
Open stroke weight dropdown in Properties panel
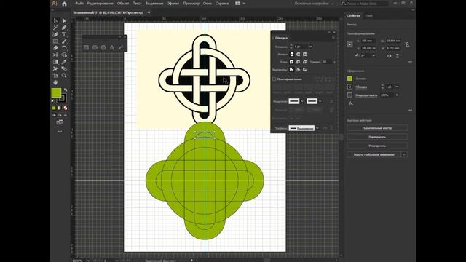tap(396, 87)
